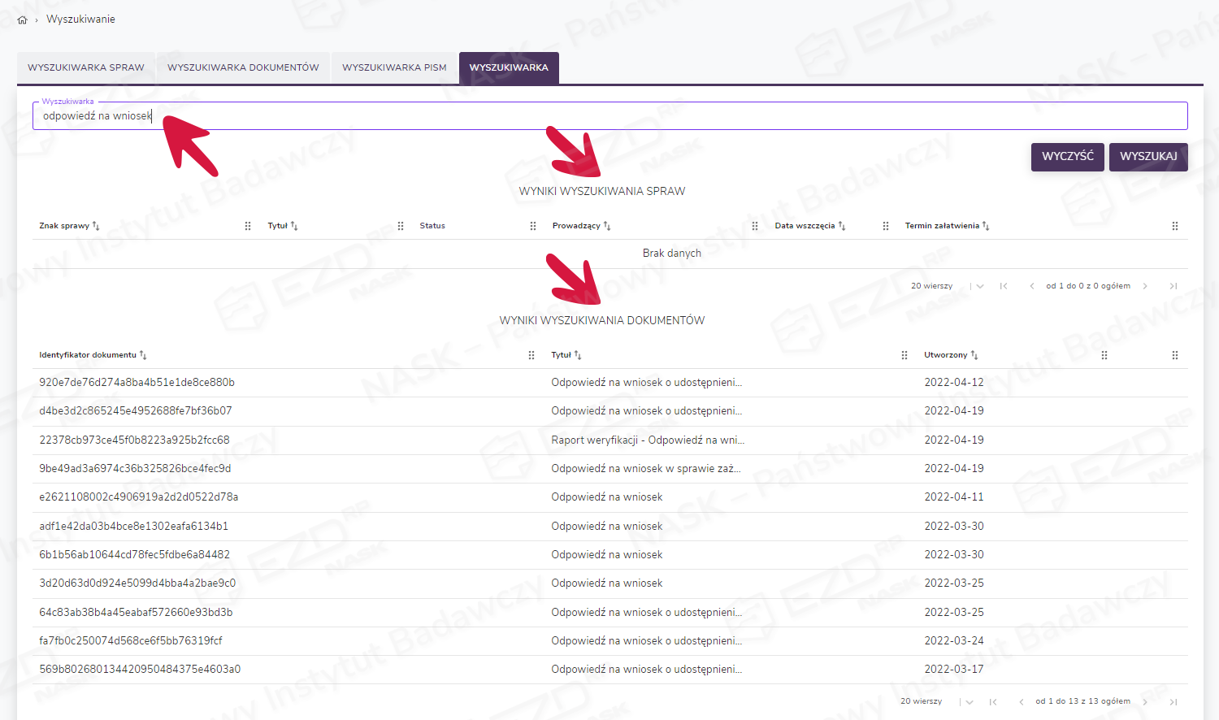Switch to Wyszukiwarka Spraw tab
This screenshot has height=720, width=1219.
tap(86, 67)
